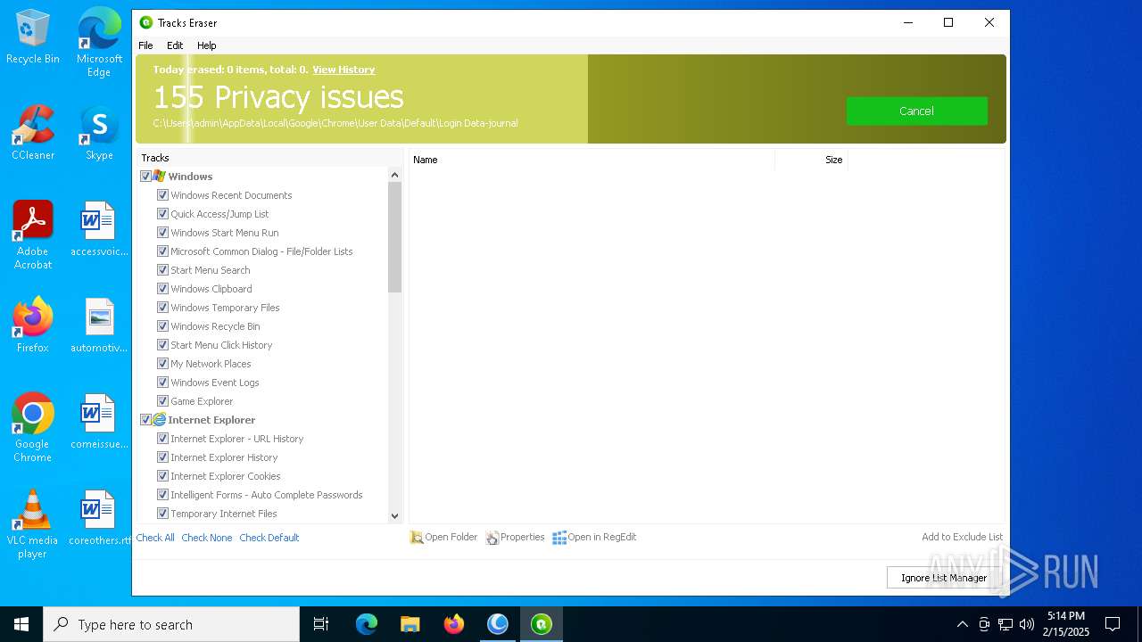
Task: Uncheck the Internet Explorer category checkbox
Action: (x=145, y=420)
